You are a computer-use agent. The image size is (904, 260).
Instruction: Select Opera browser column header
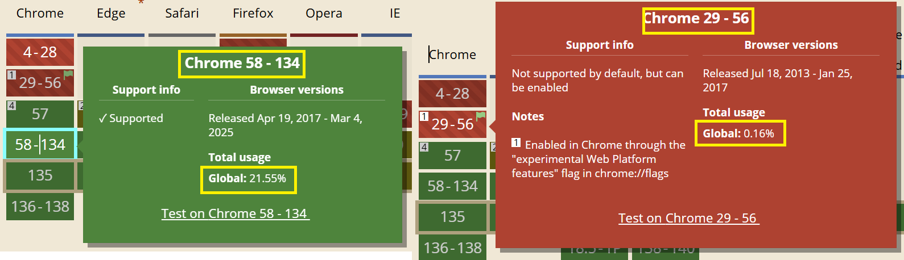click(324, 13)
